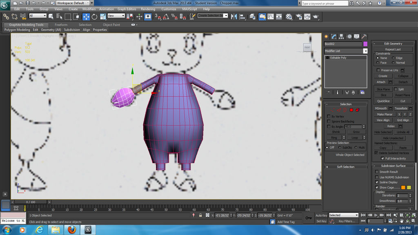The width and height of the screenshot is (418, 235).
Task: Click Configure Modifier Sets icon
Action: (x=362, y=92)
